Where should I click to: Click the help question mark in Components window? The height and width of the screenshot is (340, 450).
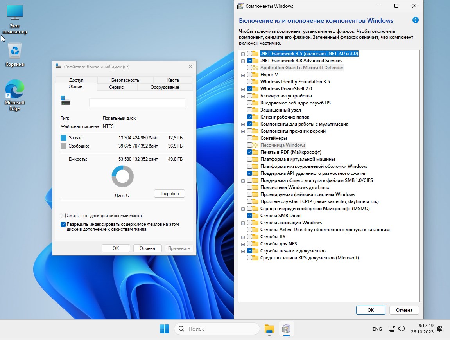[x=416, y=20]
